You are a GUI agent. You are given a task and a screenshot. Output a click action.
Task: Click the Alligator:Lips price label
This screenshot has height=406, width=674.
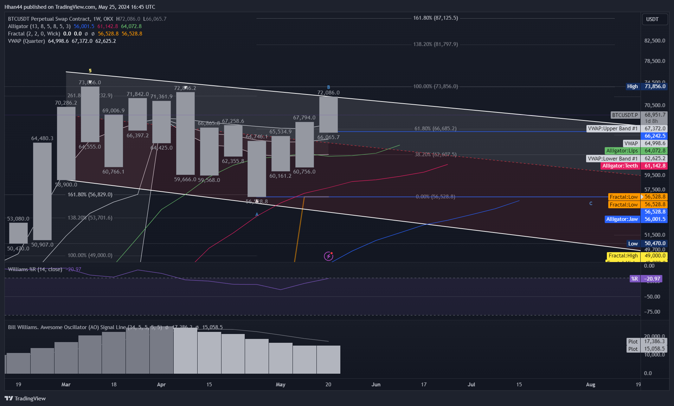pyautogui.click(x=636, y=151)
